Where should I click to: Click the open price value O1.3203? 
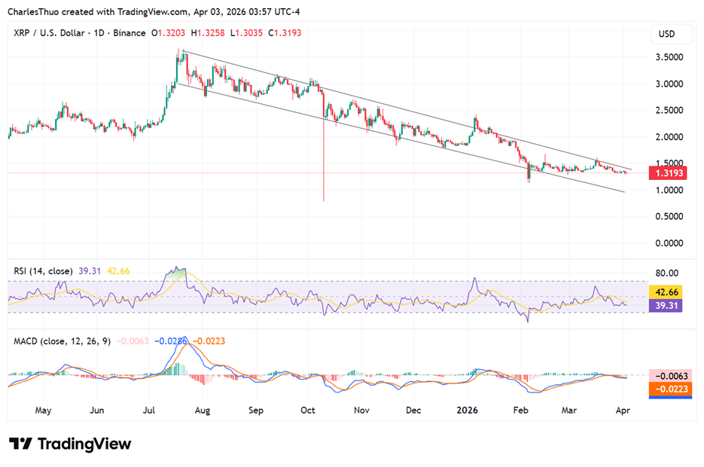coord(167,33)
